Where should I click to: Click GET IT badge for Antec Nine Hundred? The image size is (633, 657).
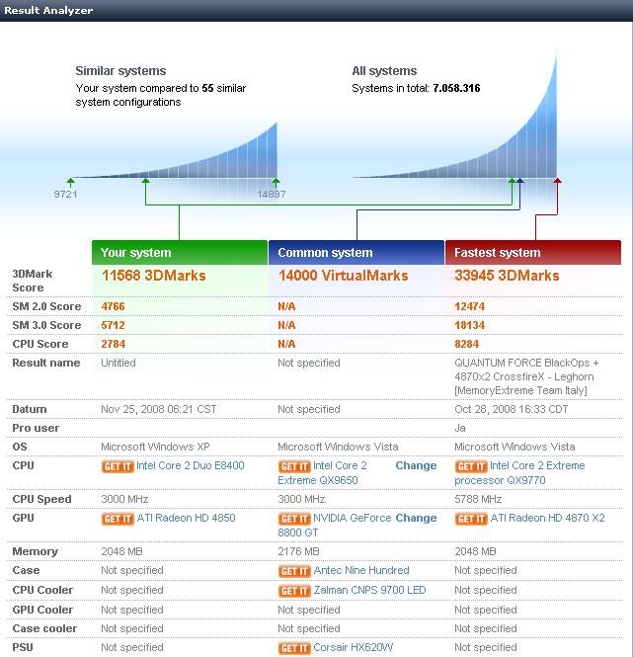tap(294, 571)
